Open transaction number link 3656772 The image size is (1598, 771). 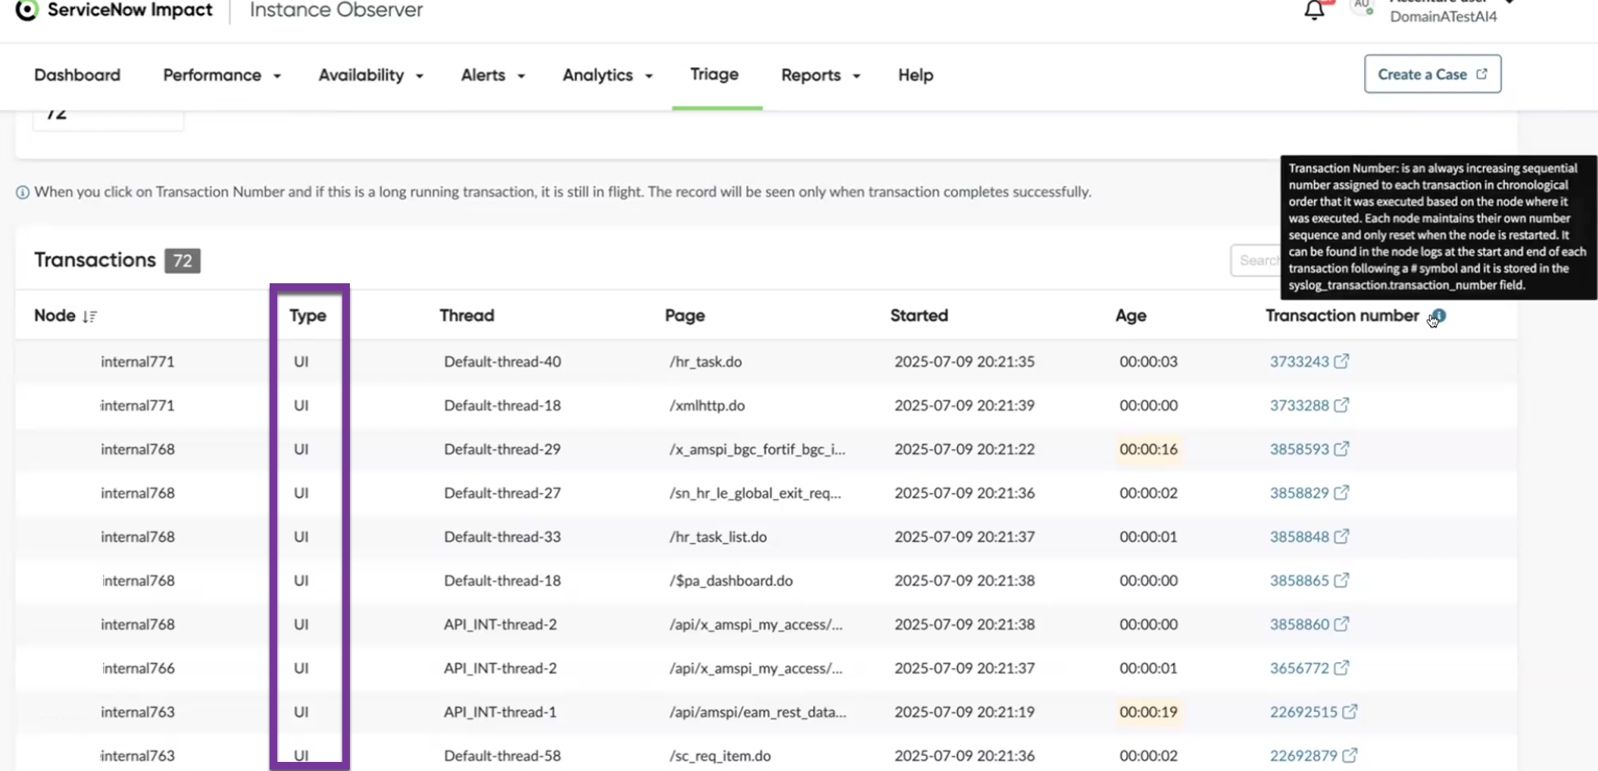tap(1299, 668)
